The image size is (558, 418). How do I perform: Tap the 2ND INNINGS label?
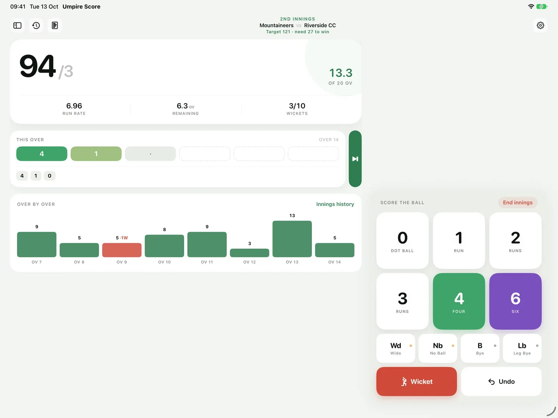(x=297, y=19)
